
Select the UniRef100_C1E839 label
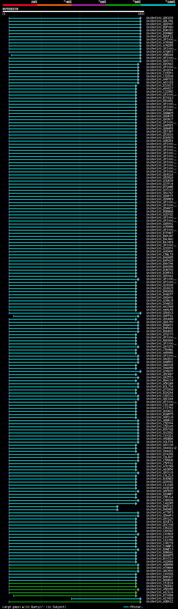click(x=160, y=77)
